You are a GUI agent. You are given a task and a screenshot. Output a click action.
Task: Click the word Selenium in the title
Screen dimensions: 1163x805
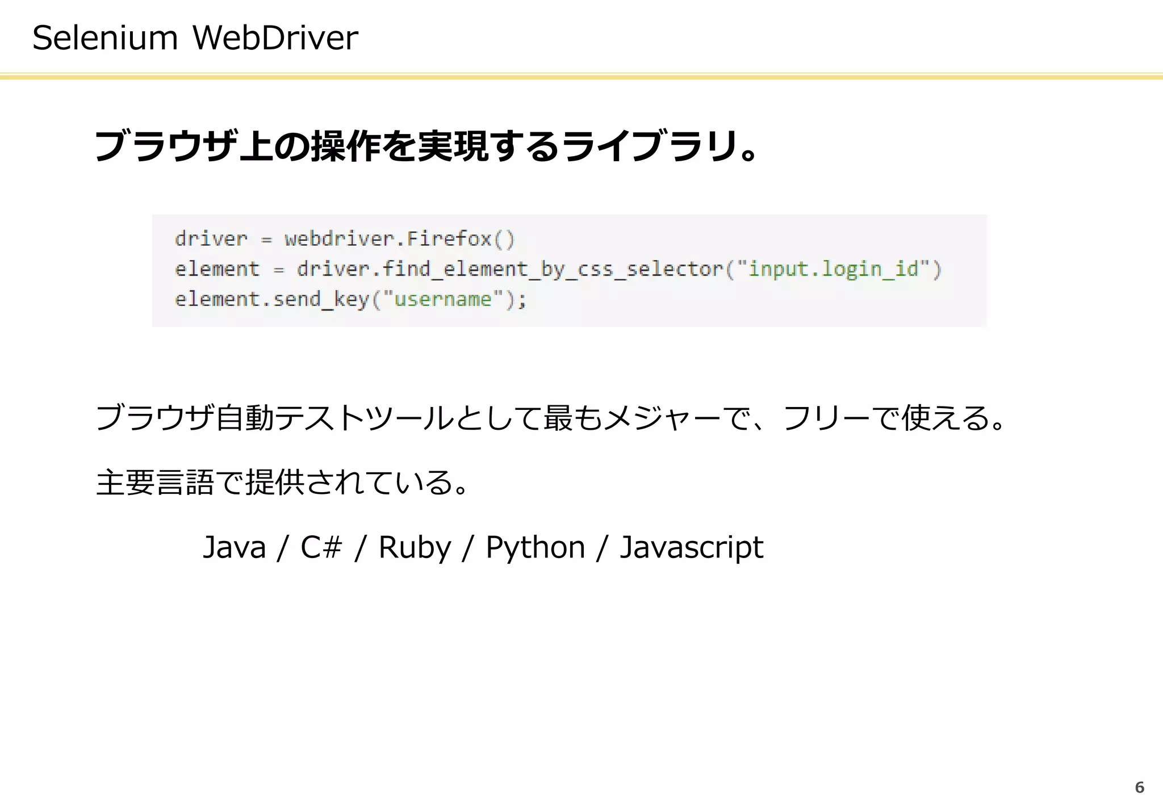pyautogui.click(x=105, y=38)
